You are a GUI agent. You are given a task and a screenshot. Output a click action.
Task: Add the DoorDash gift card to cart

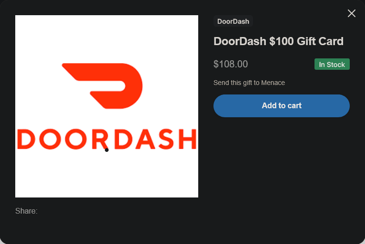[282, 106]
